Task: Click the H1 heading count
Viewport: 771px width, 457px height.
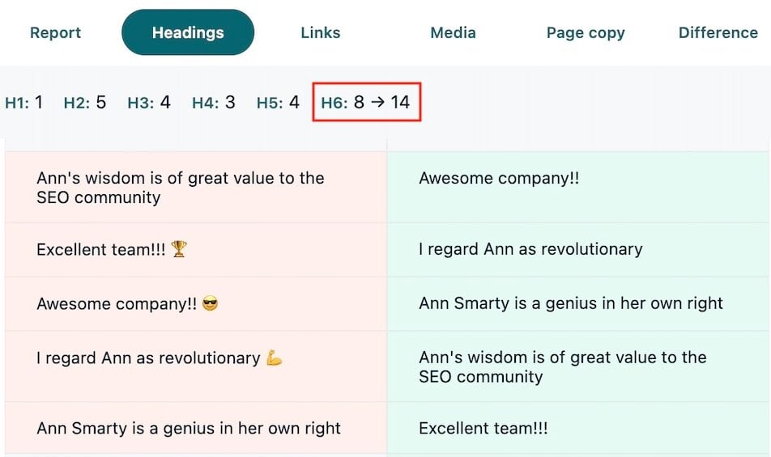Action: pyautogui.click(x=24, y=103)
